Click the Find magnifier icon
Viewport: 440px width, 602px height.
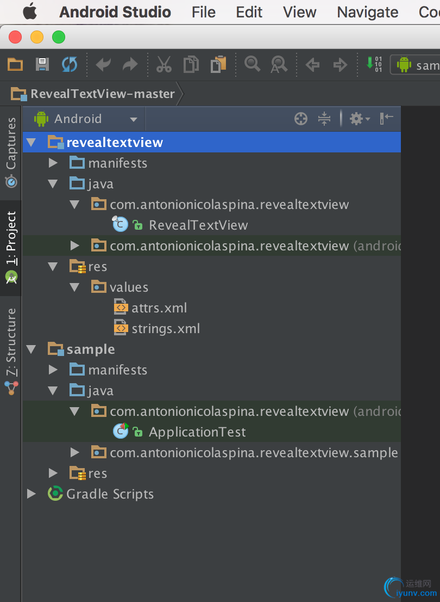click(x=252, y=64)
